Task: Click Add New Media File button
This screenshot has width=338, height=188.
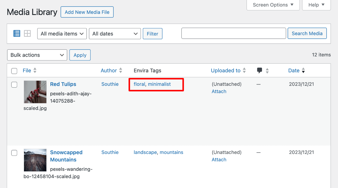Action: pos(87,12)
